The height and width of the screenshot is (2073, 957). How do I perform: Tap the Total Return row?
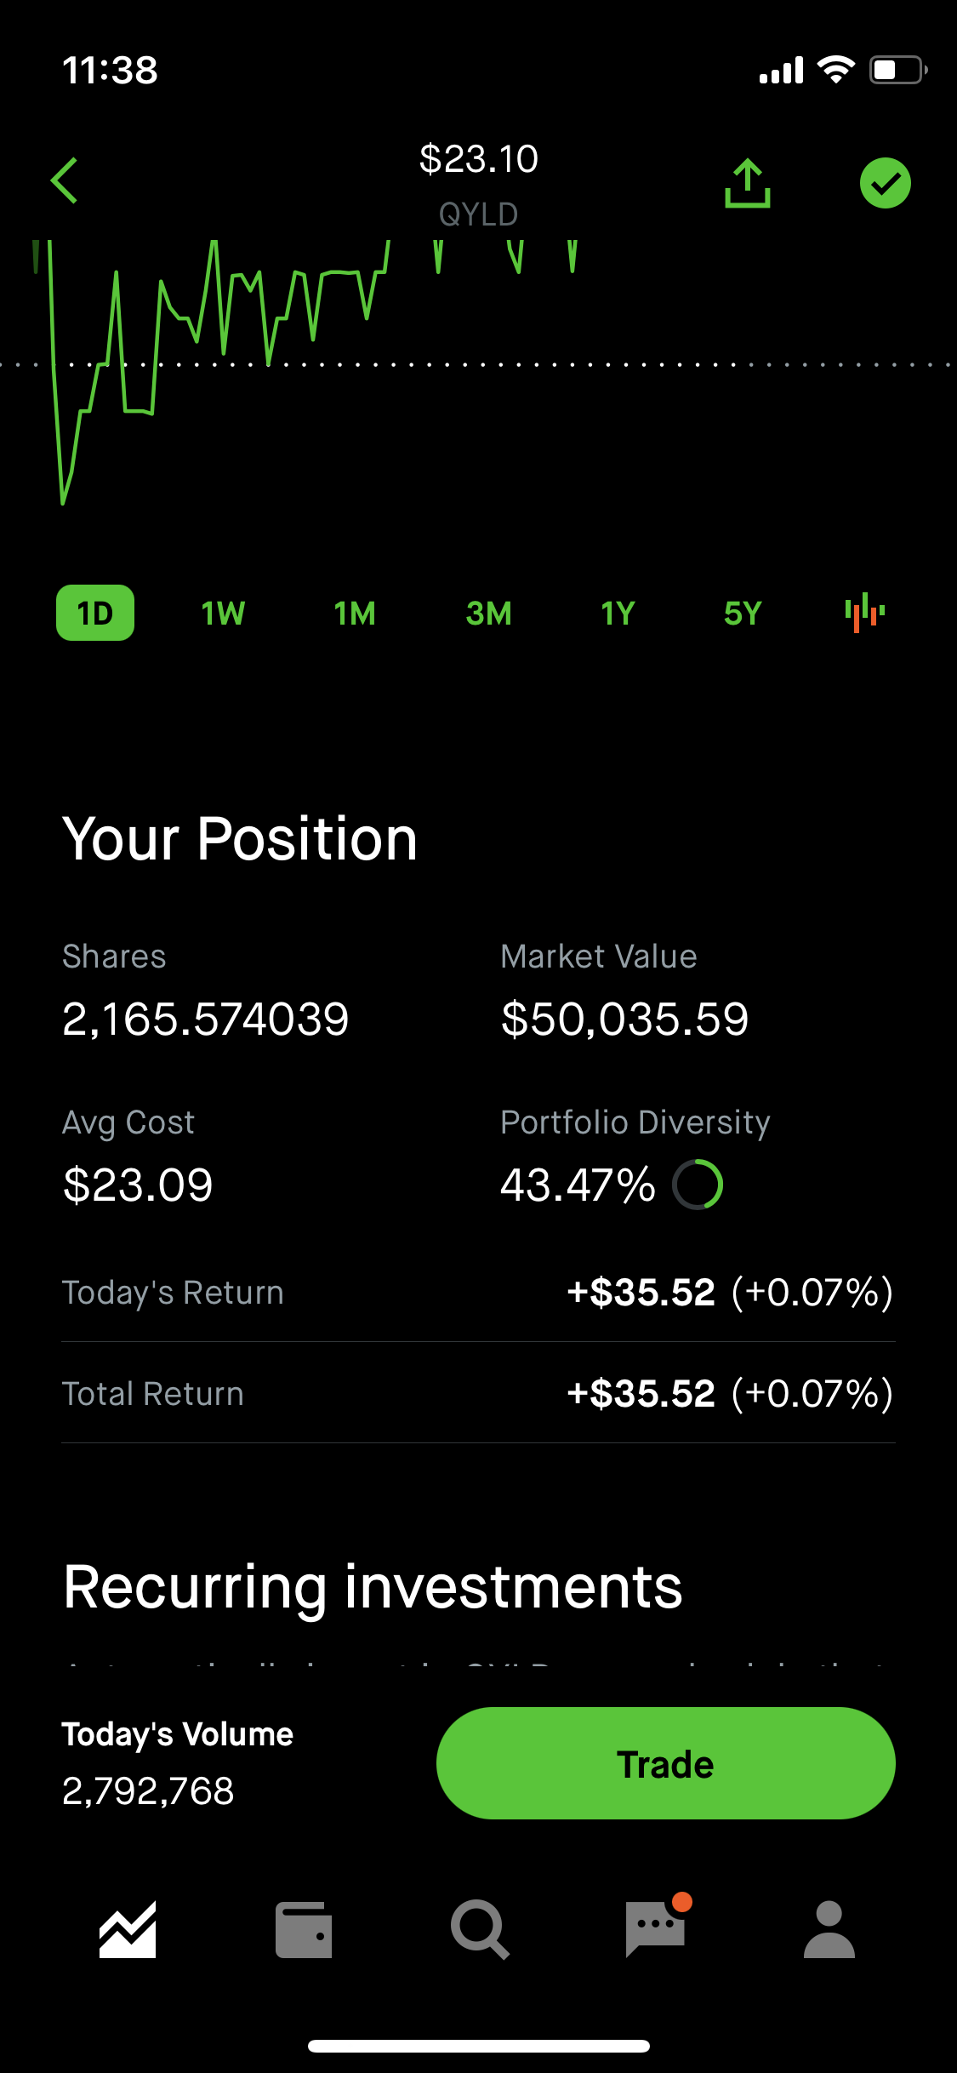click(x=478, y=1393)
